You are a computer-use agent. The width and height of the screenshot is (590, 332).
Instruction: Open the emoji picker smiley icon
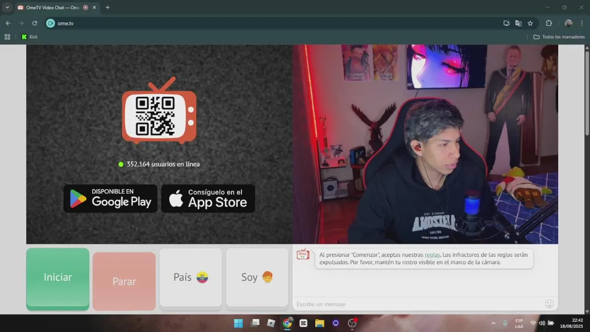pyautogui.click(x=549, y=304)
